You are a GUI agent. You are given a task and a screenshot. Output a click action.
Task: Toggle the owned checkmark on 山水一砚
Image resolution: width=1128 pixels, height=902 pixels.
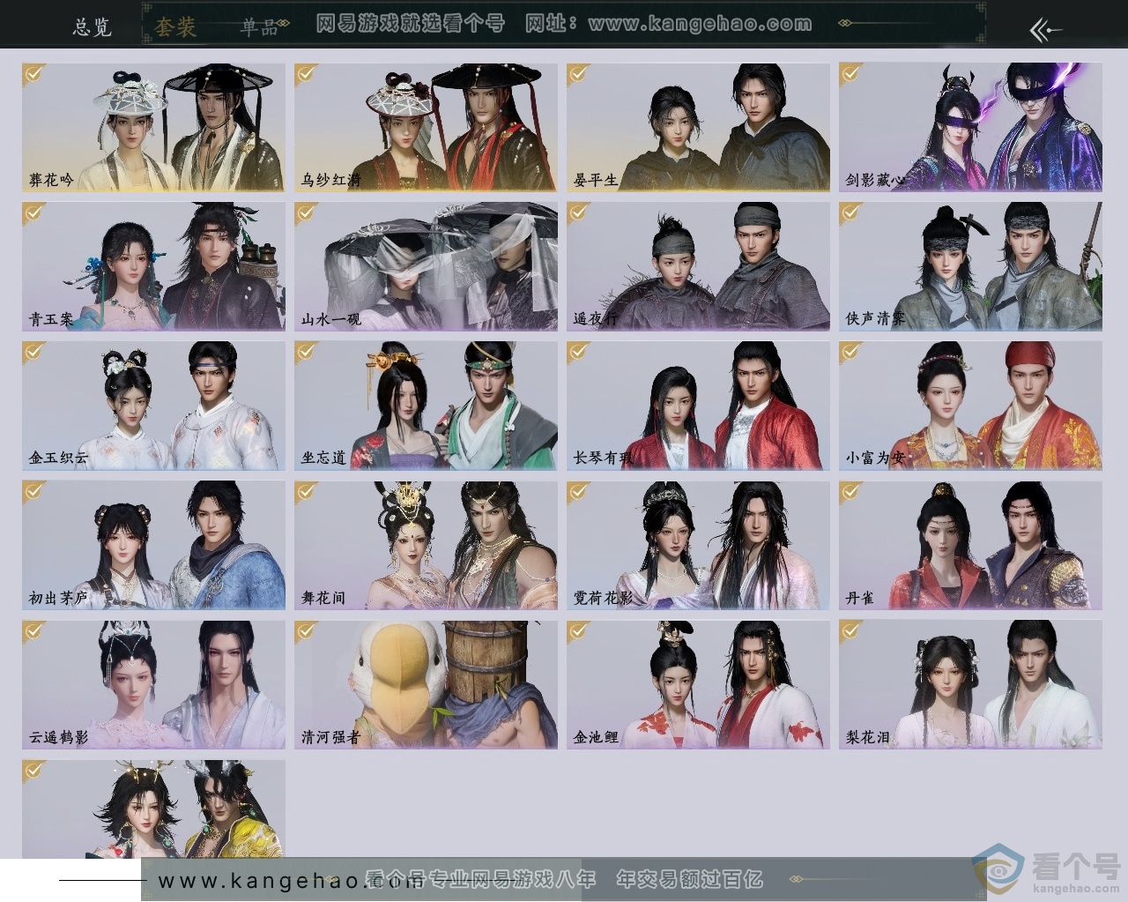(x=306, y=212)
